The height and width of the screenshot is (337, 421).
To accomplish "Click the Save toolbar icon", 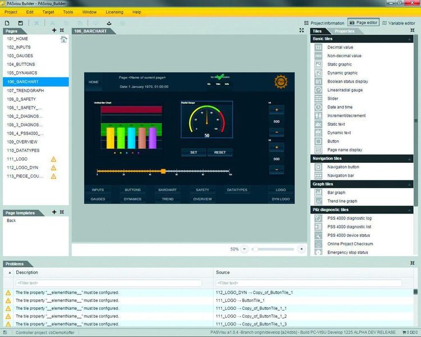I will 20,23.
